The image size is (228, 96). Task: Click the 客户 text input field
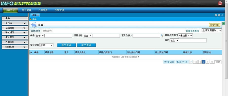[193, 40]
